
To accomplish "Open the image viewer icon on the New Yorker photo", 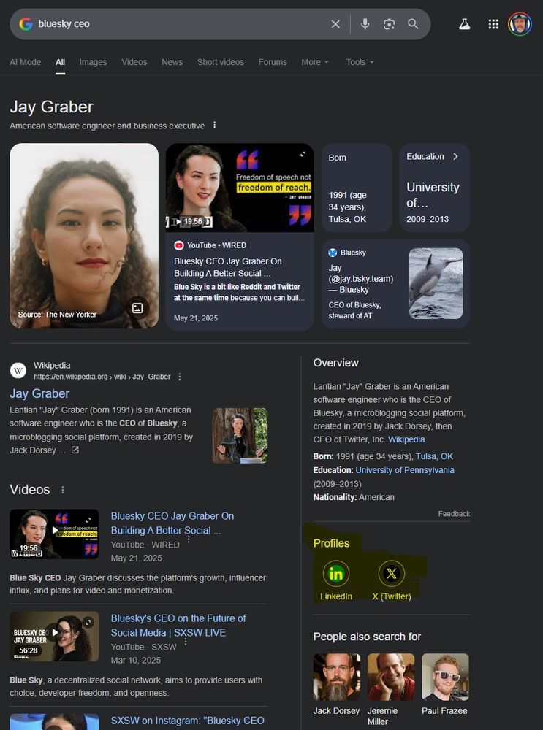I will [x=137, y=308].
